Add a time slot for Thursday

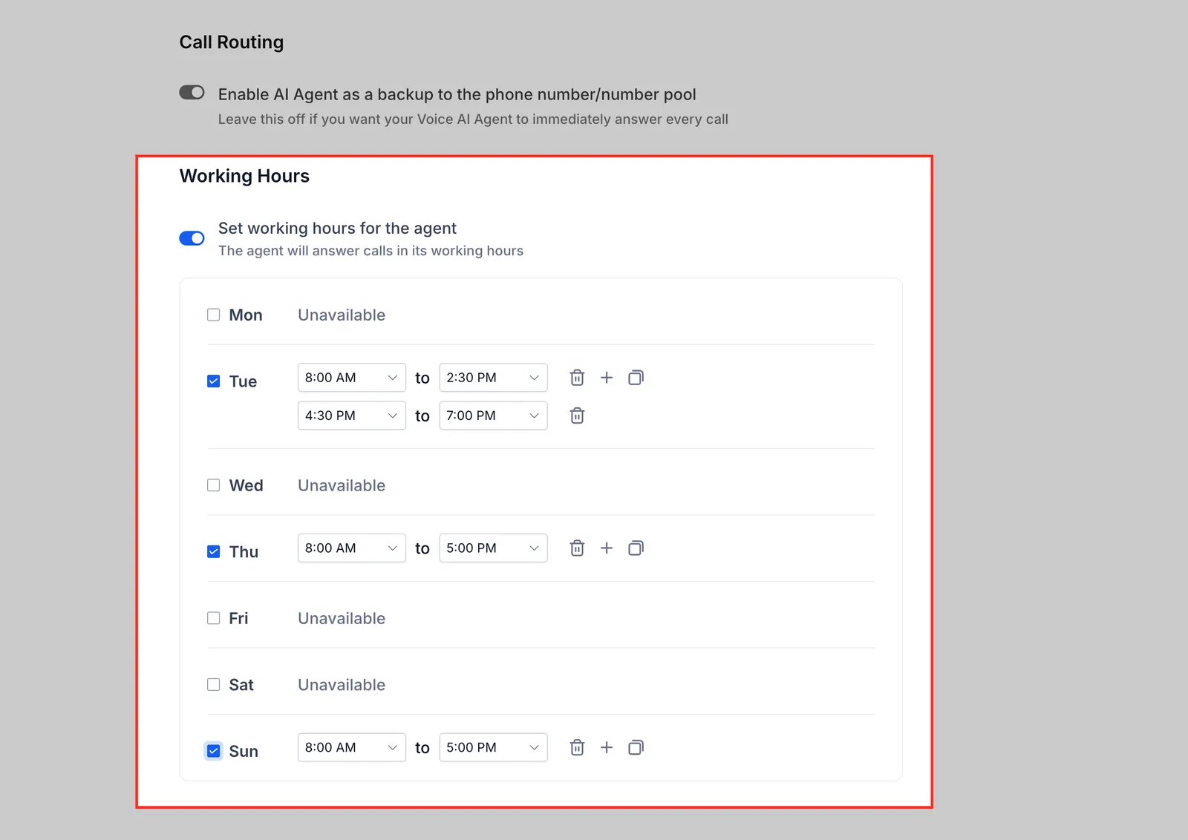[x=607, y=548]
